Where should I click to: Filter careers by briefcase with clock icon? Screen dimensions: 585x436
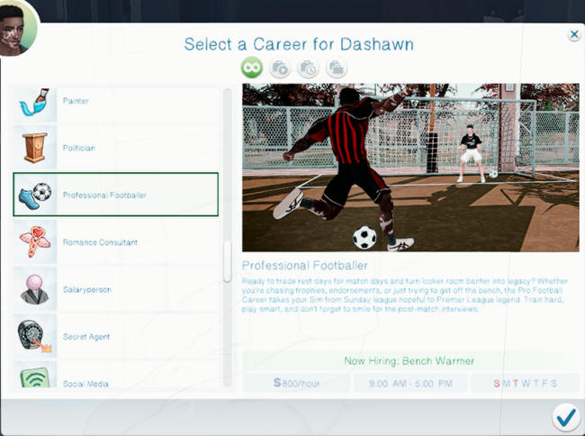tap(308, 68)
